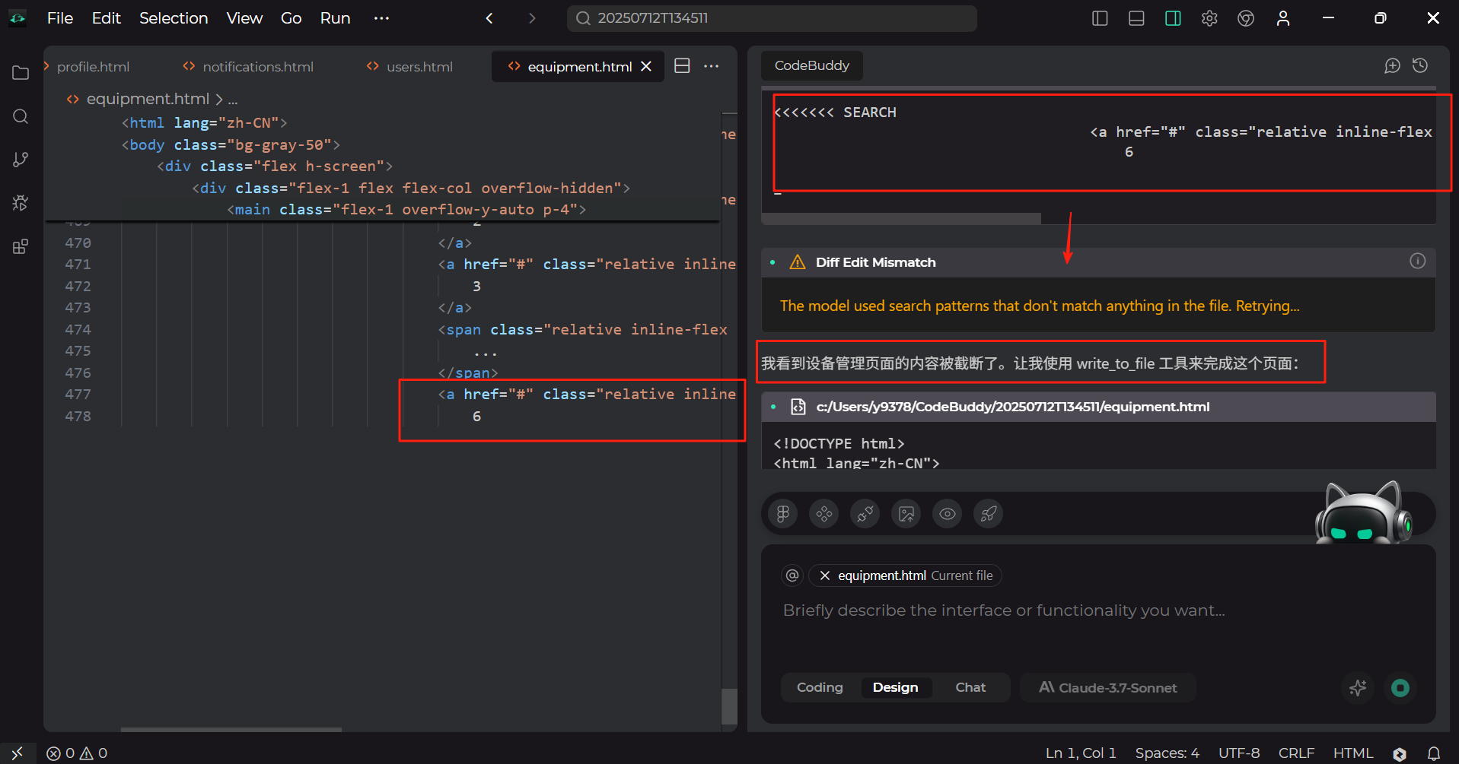The image size is (1459, 764).
Task: Open Run and Debug view in activity bar
Action: pos(21,203)
